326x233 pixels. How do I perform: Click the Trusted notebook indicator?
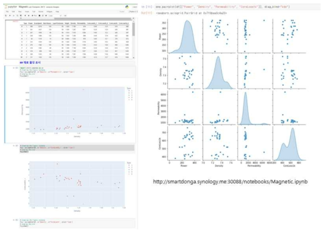point(122,12)
